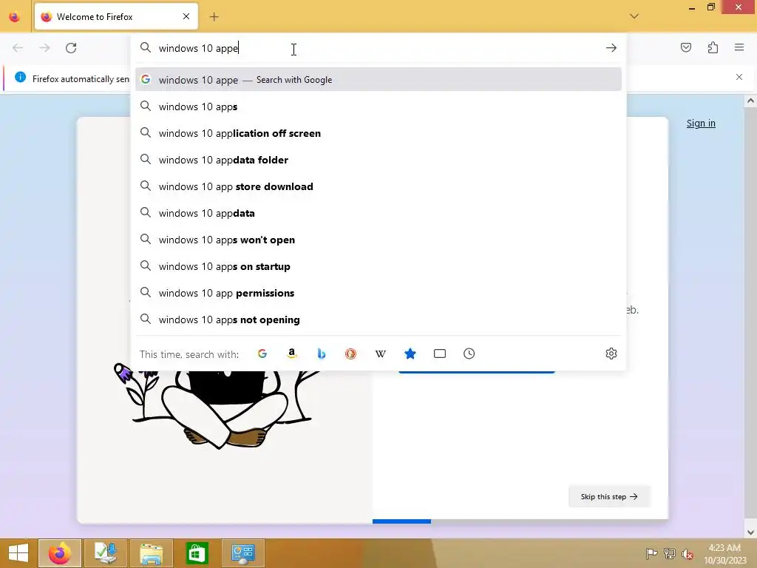Dismiss the Firefox notification bar
The image size is (757, 568).
pyautogui.click(x=739, y=77)
